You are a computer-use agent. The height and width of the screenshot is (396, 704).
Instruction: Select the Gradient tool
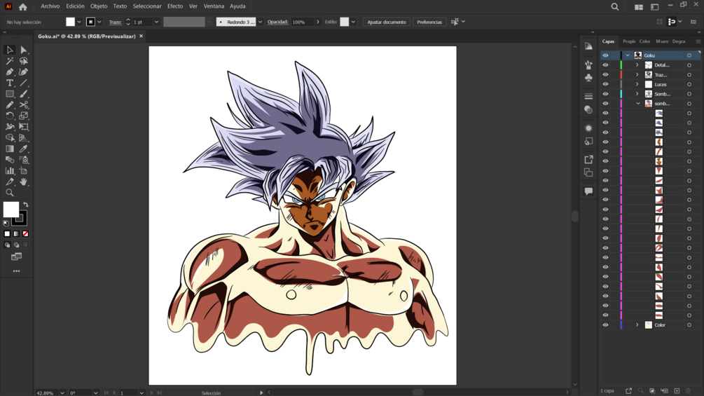click(9, 149)
